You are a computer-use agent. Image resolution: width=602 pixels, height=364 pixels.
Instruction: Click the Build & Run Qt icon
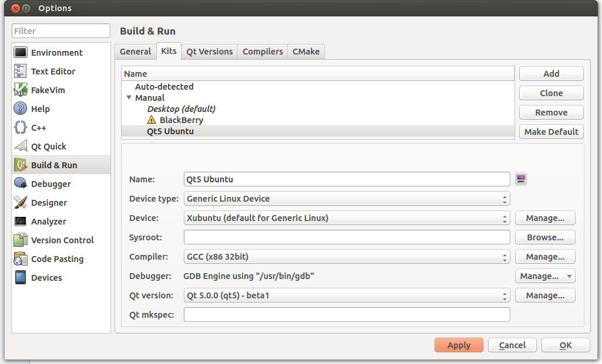point(21,165)
